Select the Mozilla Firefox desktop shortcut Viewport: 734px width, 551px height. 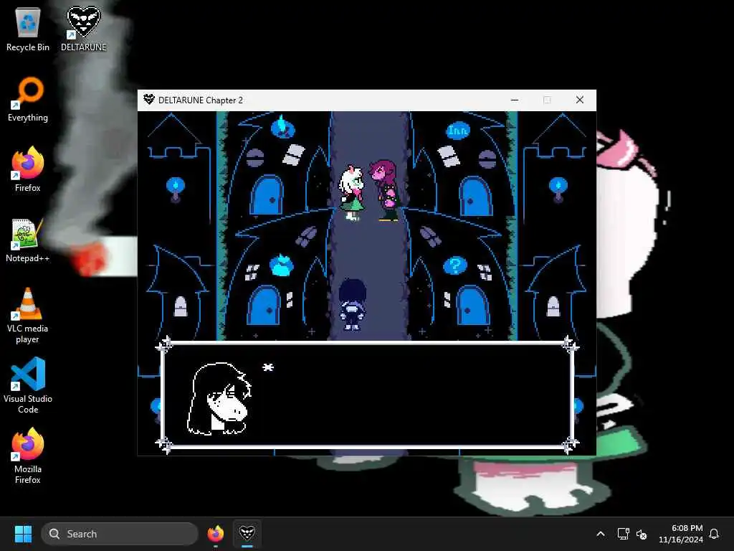[x=28, y=456]
